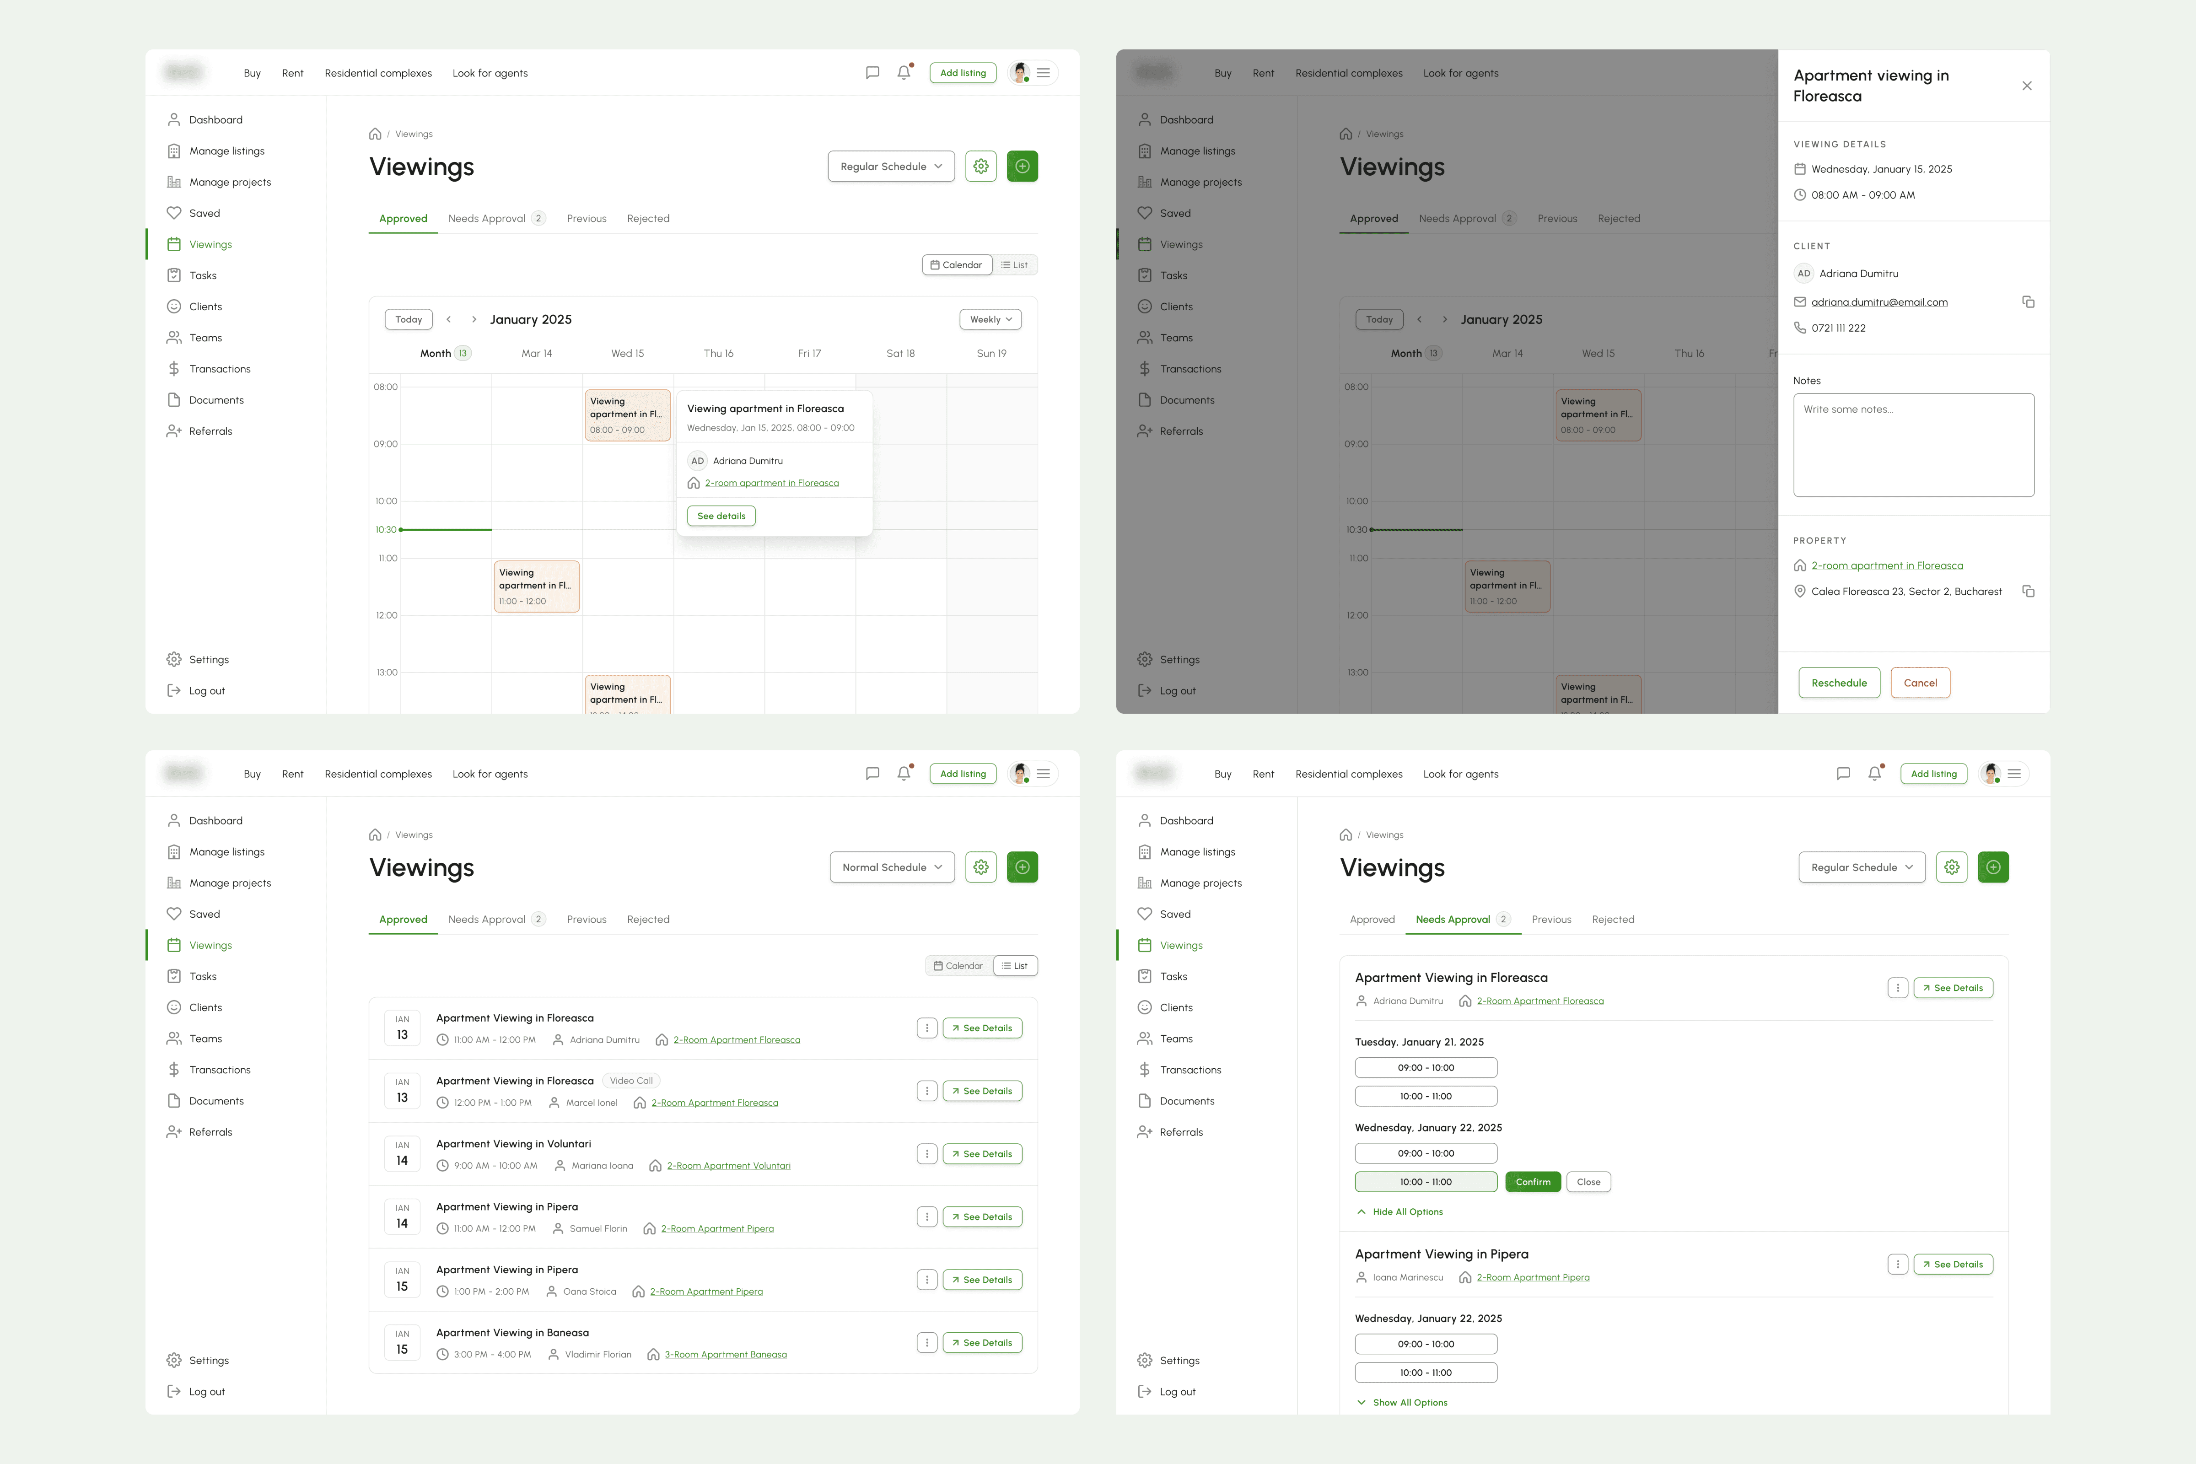Click green plus button beside Normal Schedule
The width and height of the screenshot is (2196, 1464).
pos(1023,867)
